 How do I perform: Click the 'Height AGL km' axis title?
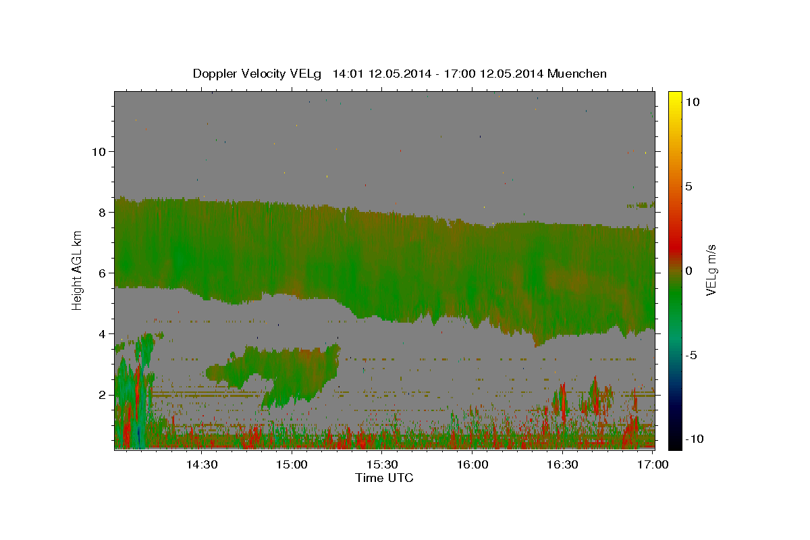tap(78, 270)
